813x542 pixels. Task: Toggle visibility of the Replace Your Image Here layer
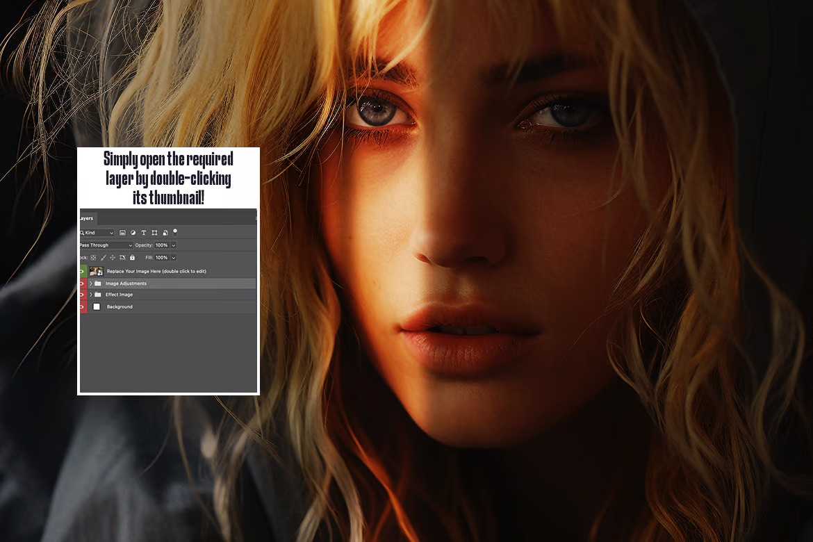(x=81, y=270)
